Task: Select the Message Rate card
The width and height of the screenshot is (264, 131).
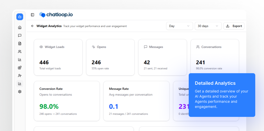Action: coord(136,101)
